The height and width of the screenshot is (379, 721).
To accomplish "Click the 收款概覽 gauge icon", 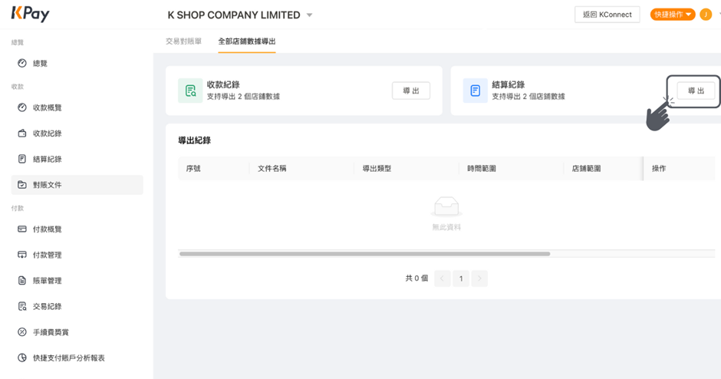I will click(22, 107).
